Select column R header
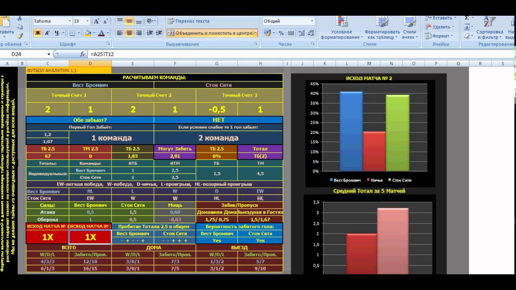Image resolution: width=516 pixels, height=290 pixels. (x=480, y=64)
